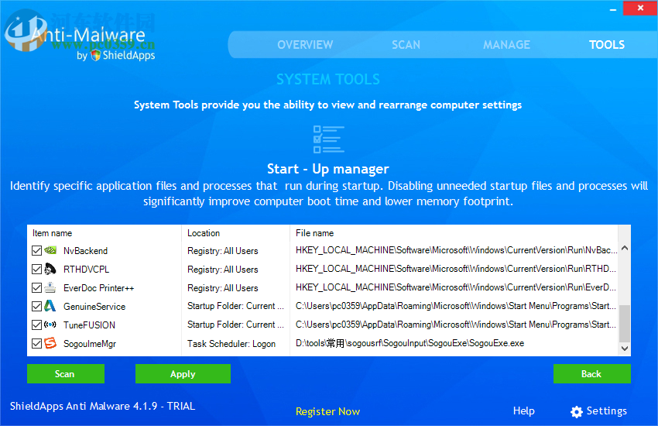
Task: Disable the TuneFUSION startup entry
Action: coord(37,325)
